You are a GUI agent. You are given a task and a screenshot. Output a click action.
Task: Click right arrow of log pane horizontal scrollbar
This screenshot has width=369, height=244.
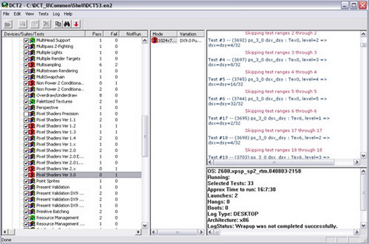tap(357, 162)
